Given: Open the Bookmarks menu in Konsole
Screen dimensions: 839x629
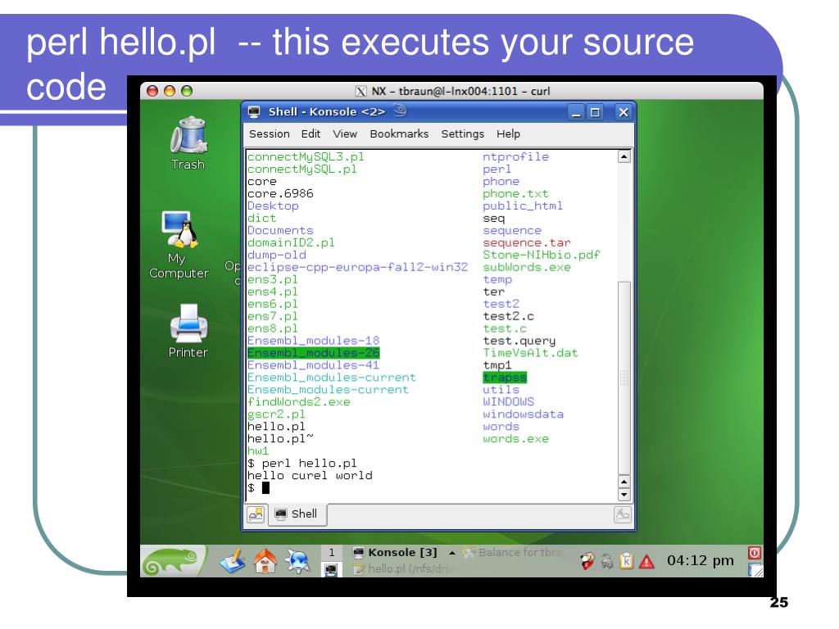Looking at the screenshot, I should pyautogui.click(x=399, y=133).
